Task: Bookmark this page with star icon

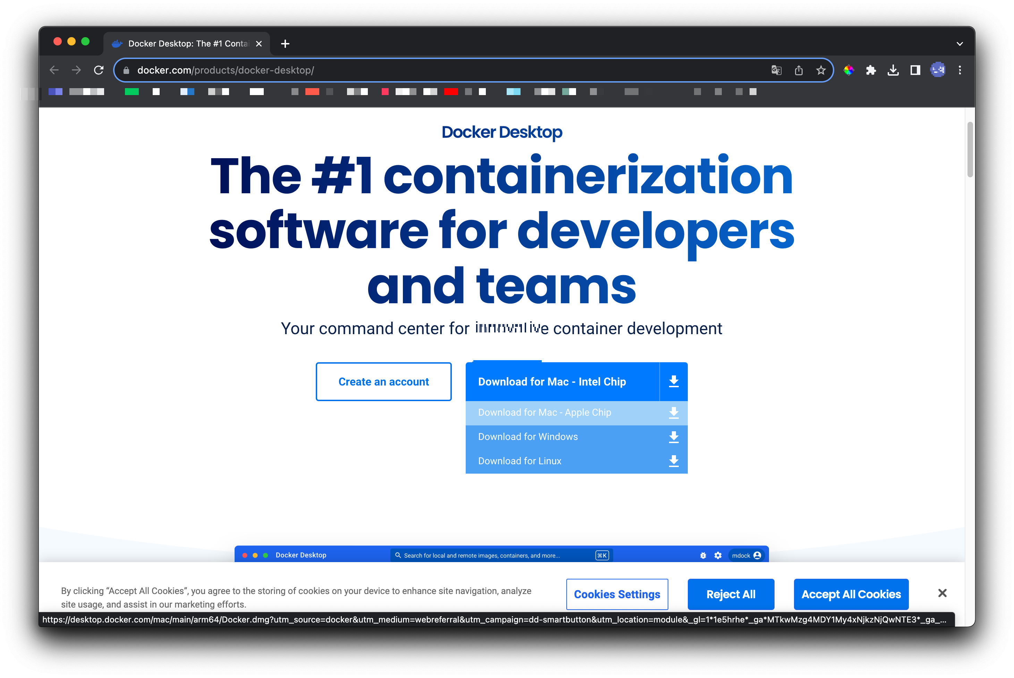Action: pyautogui.click(x=821, y=70)
